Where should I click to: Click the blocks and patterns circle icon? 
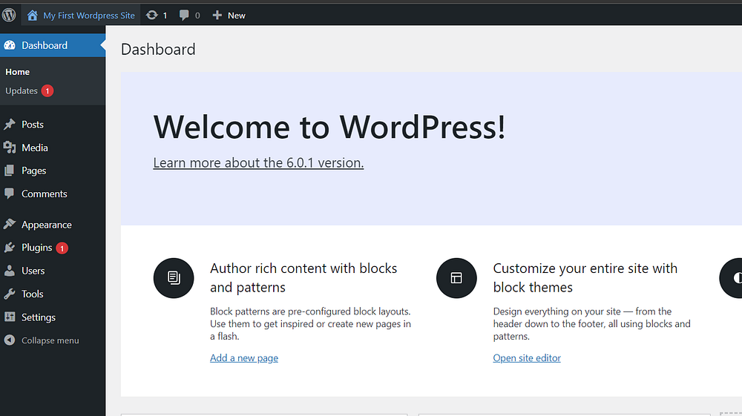pyautogui.click(x=174, y=278)
